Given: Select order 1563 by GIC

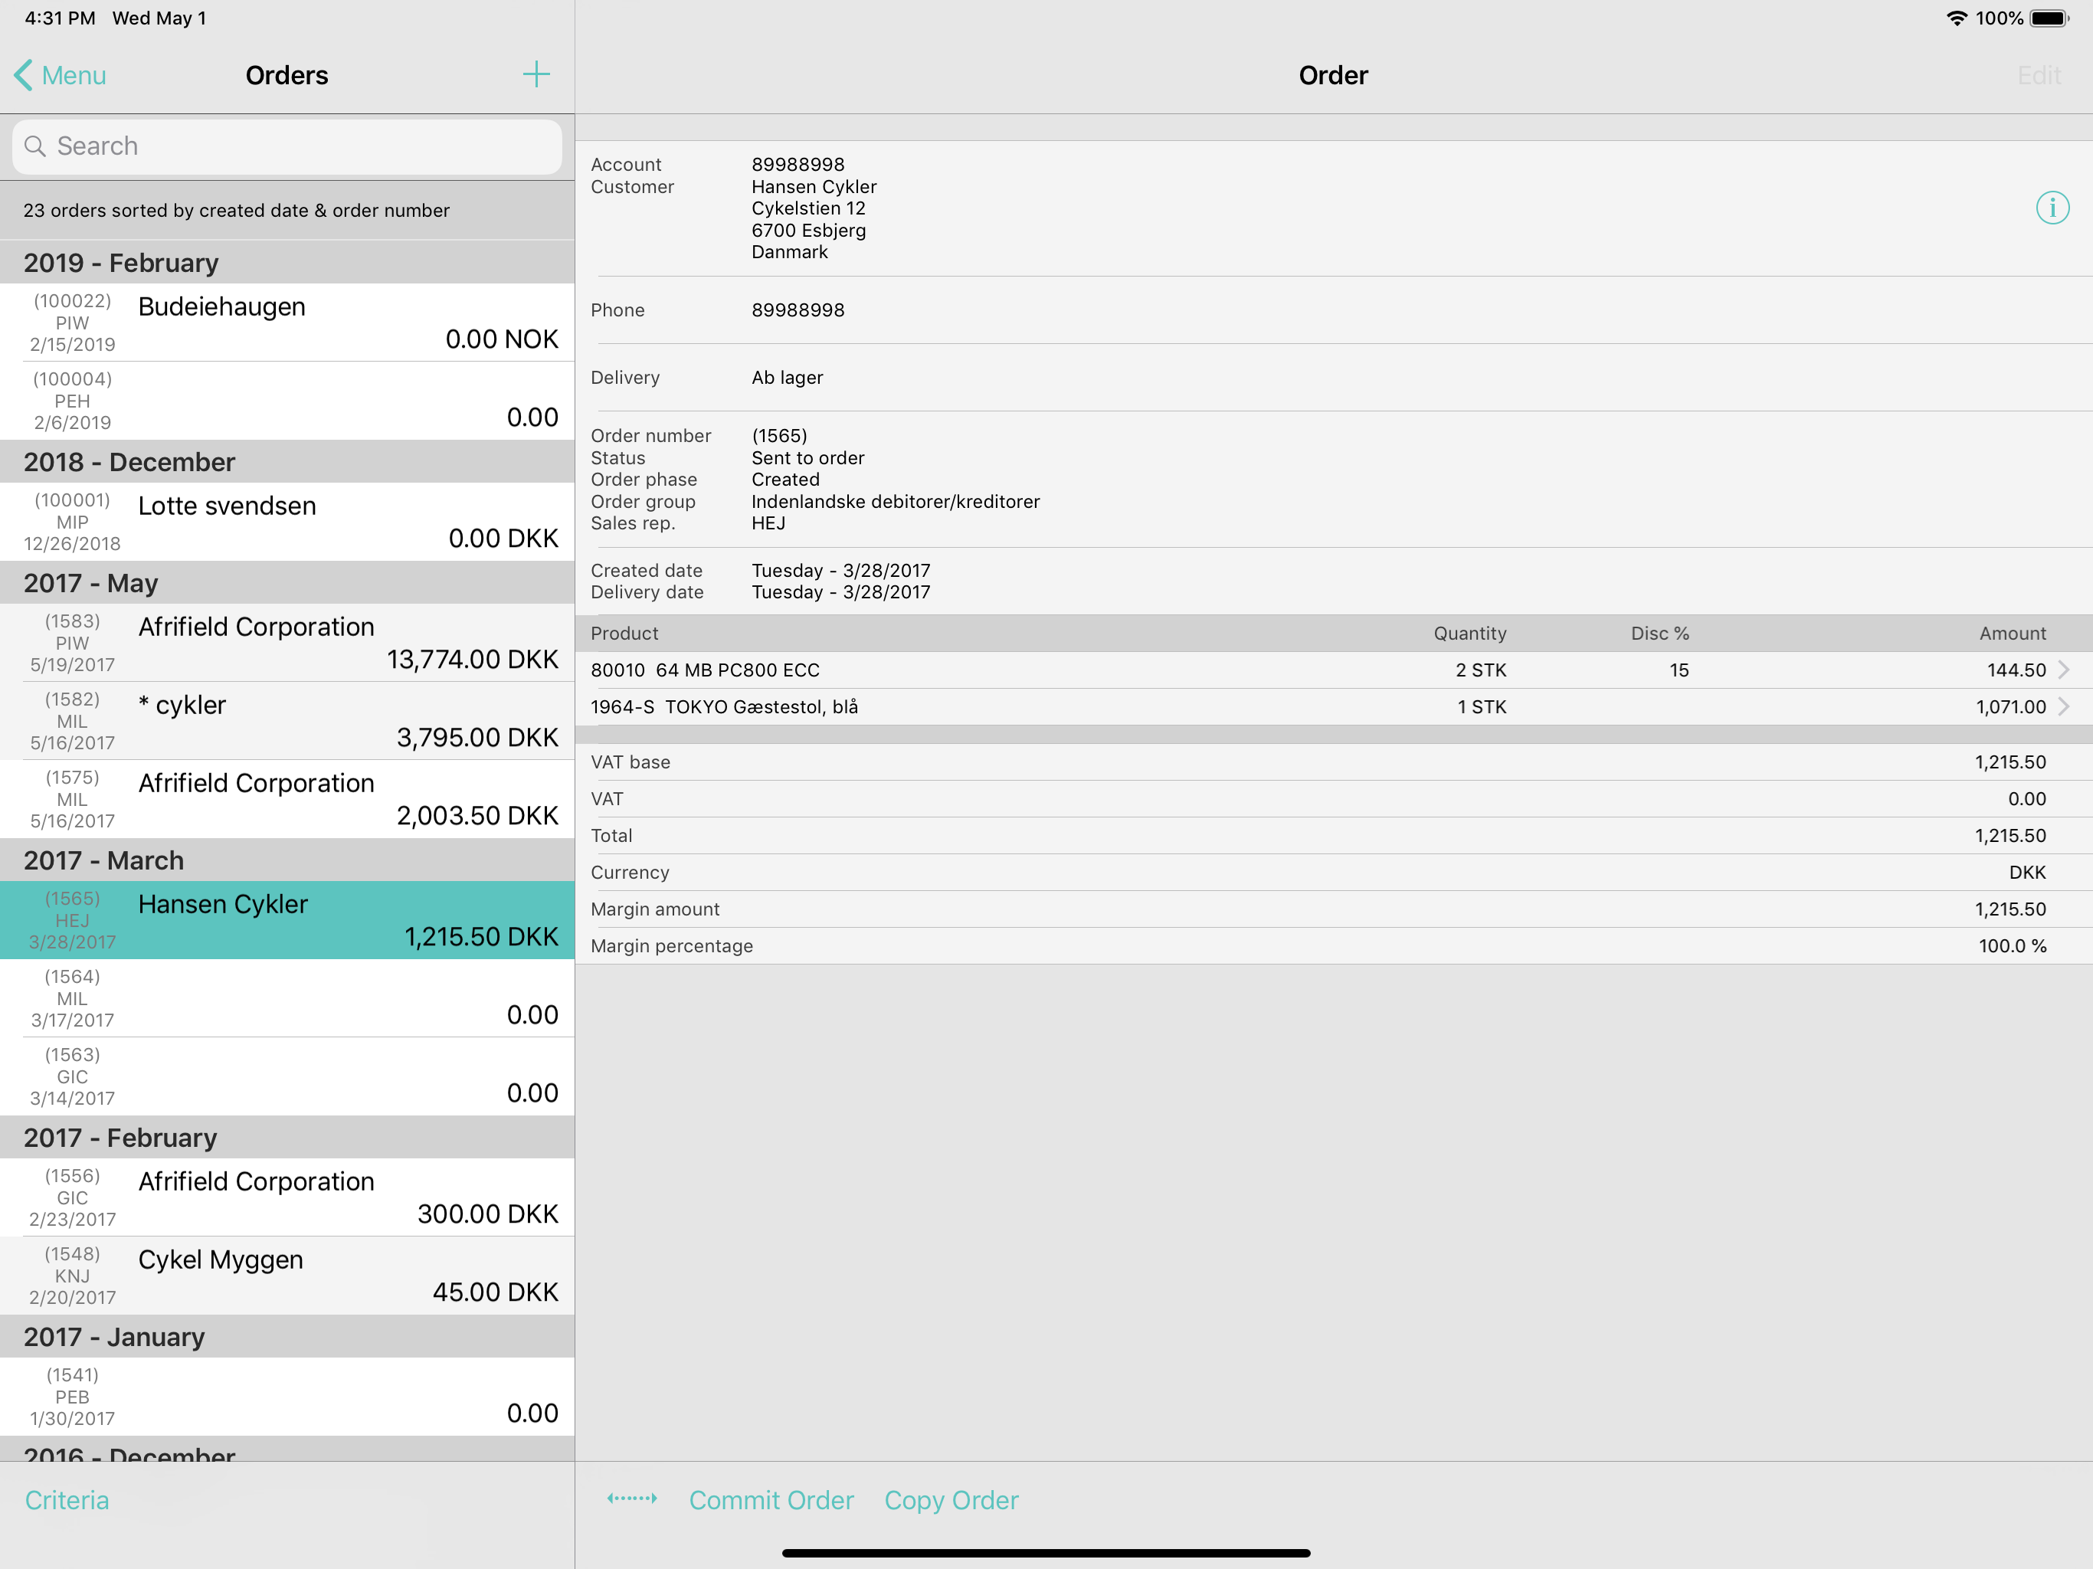Looking at the screenshot, I should coord(287,1077).
